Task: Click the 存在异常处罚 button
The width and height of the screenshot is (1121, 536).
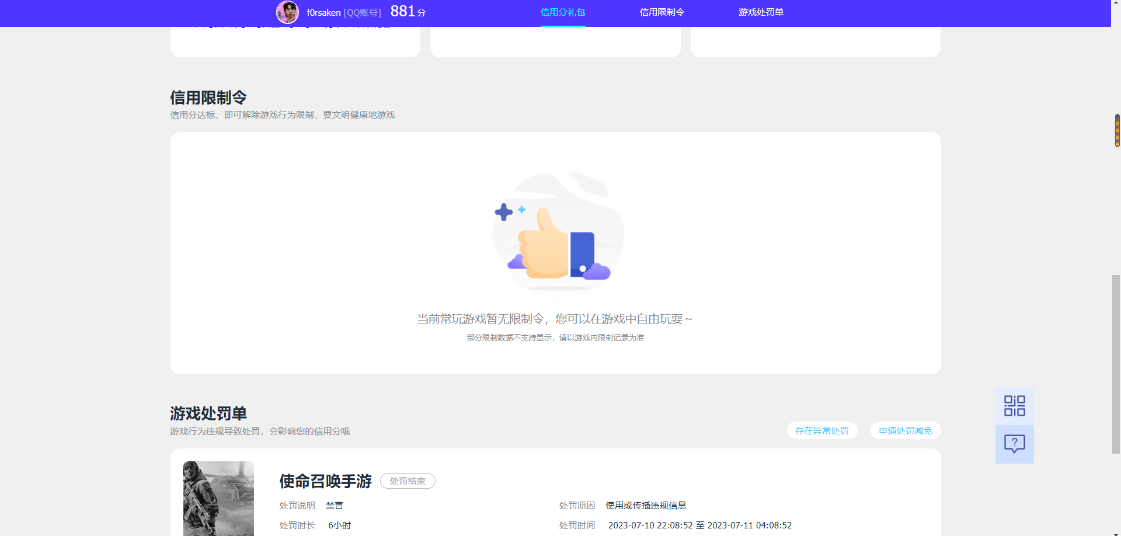Action: click(x=822, y=430)
